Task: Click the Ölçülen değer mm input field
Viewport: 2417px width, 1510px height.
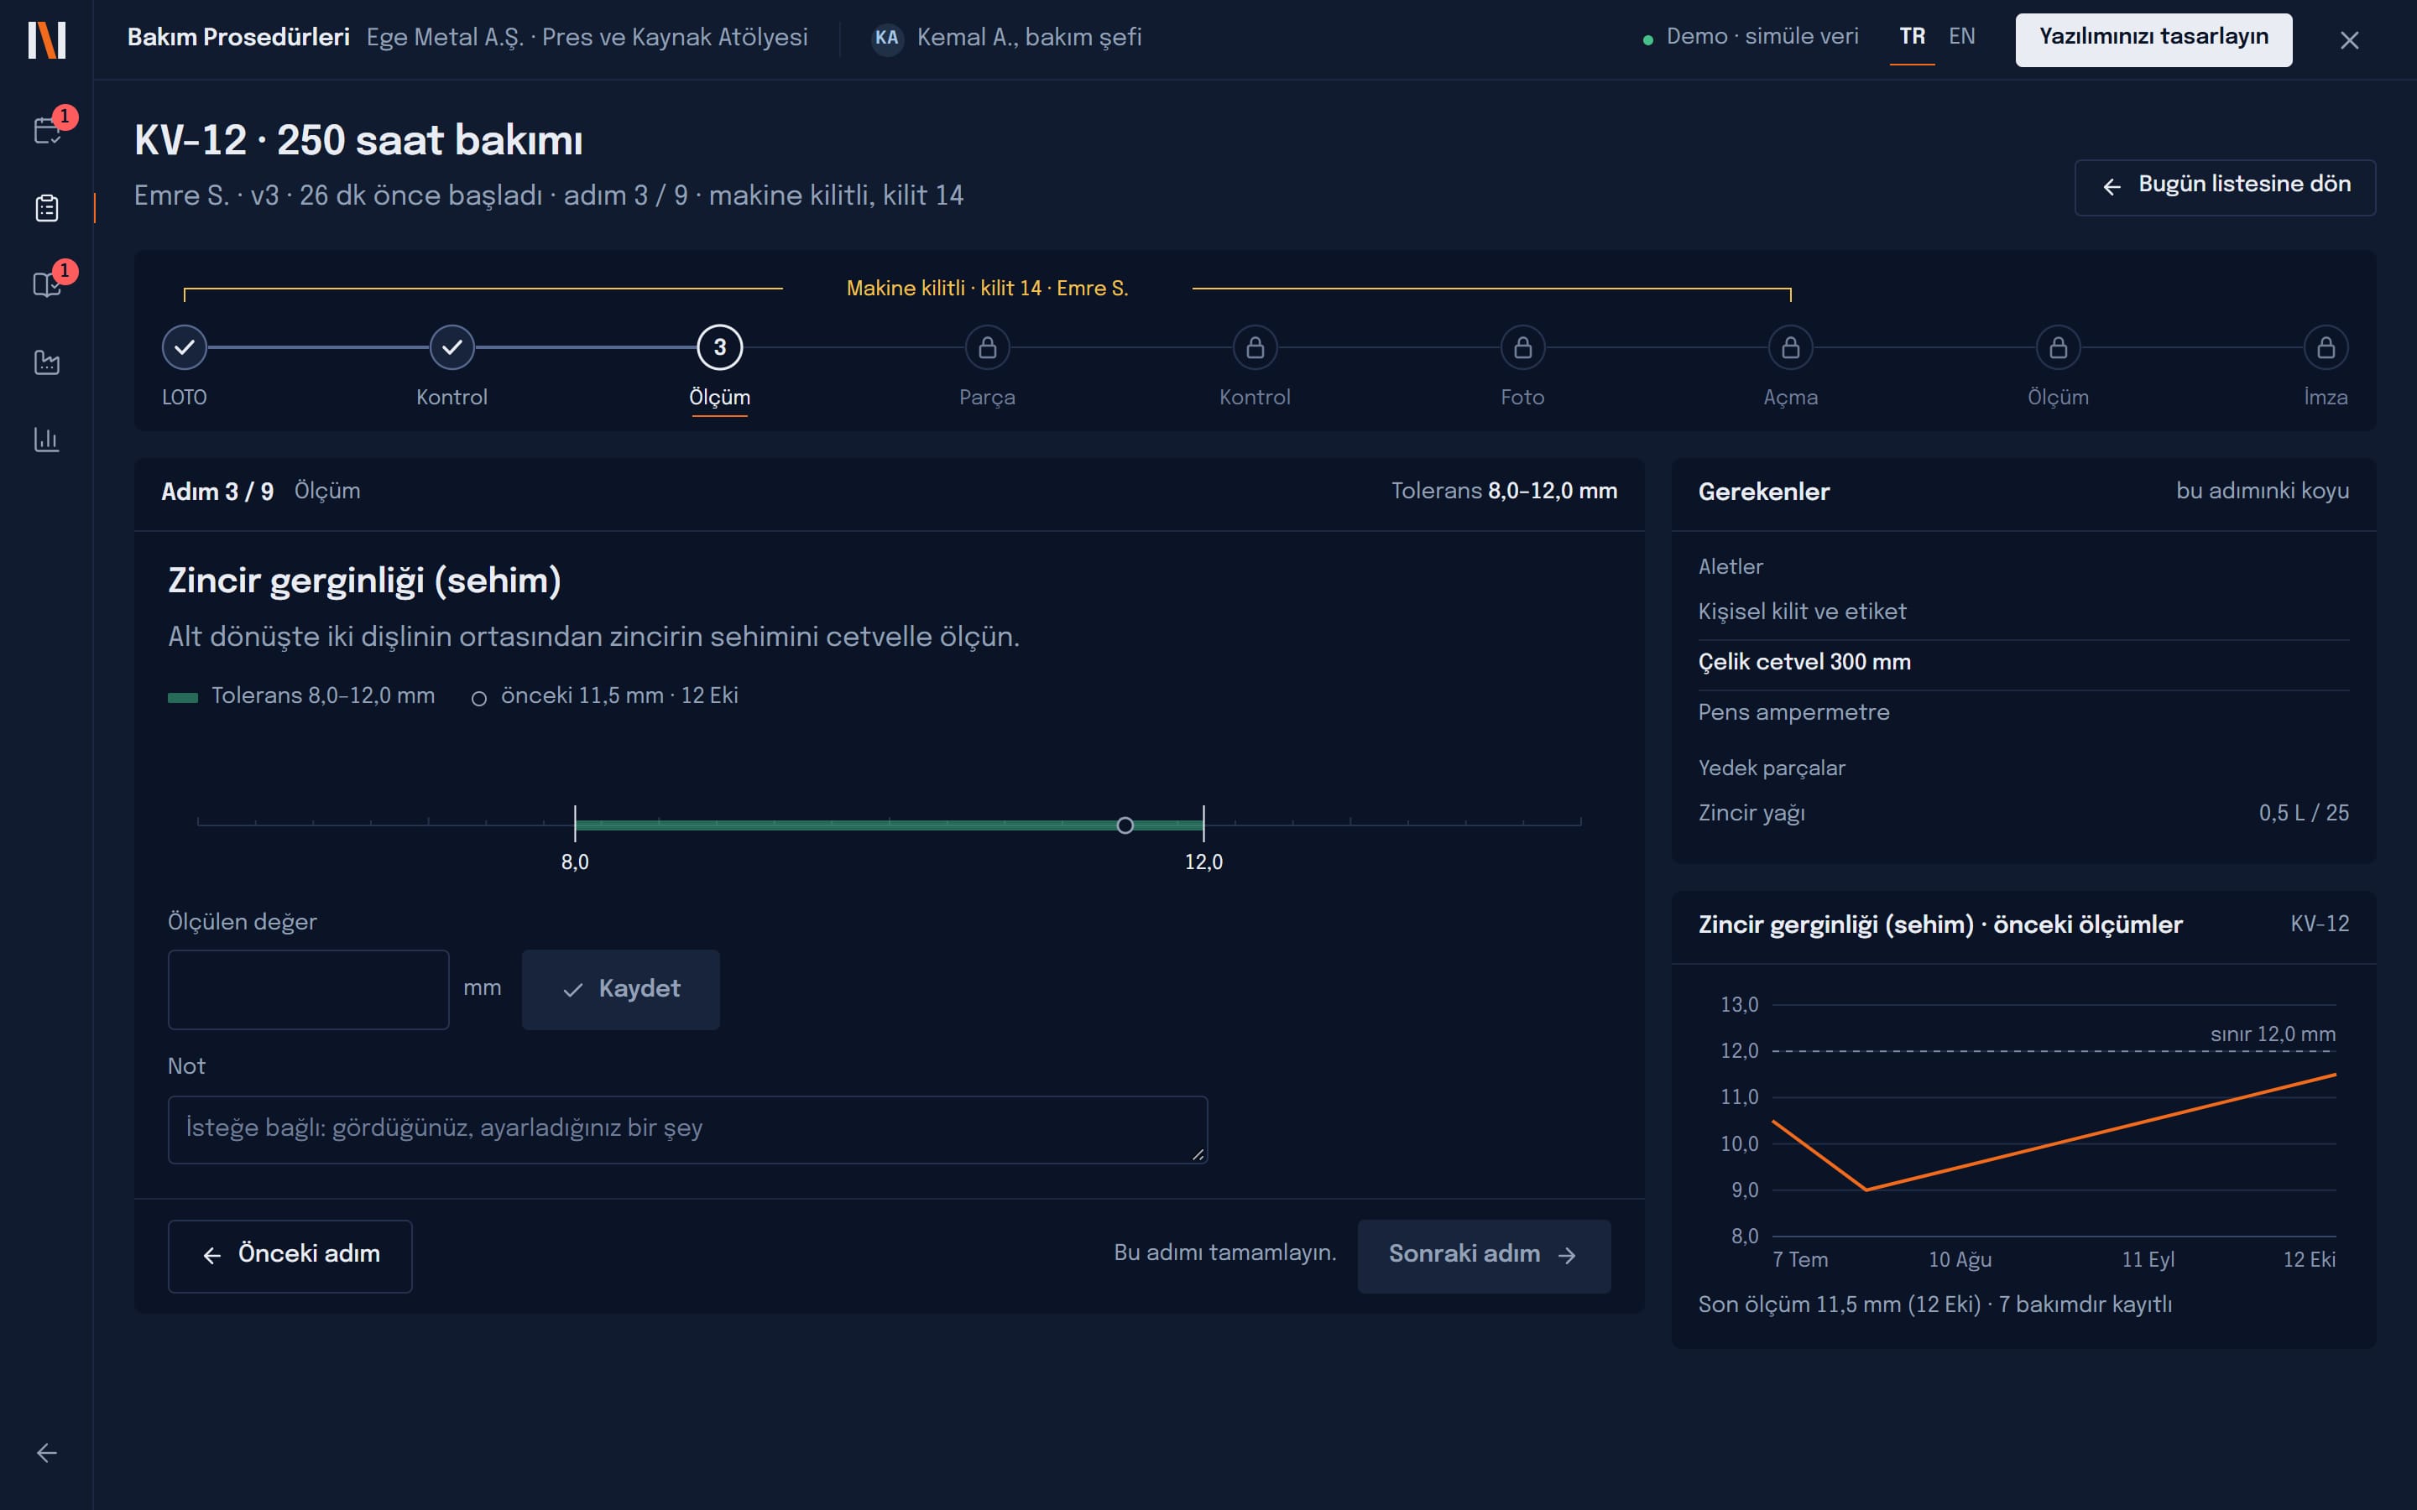Action: coord(309,989)
